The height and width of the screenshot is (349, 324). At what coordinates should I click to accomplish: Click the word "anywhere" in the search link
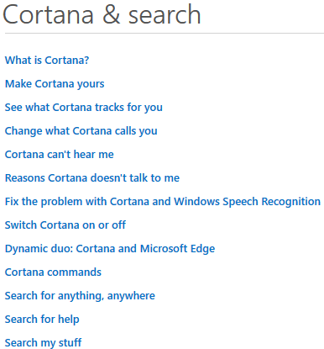pyautogui.click(x=131, y=296)
